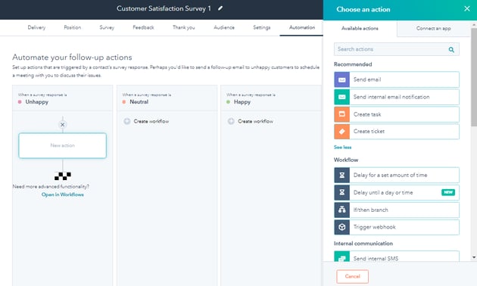
Task: Open the Feedback tab
Action: pyautogui.click(x=143, y=27)
